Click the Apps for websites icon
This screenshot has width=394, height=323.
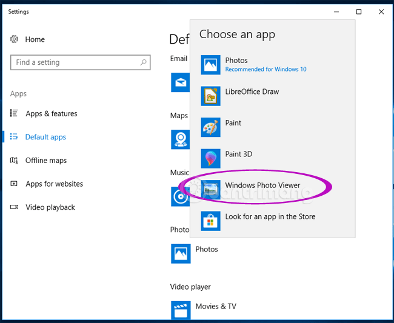tap(14, 184)
